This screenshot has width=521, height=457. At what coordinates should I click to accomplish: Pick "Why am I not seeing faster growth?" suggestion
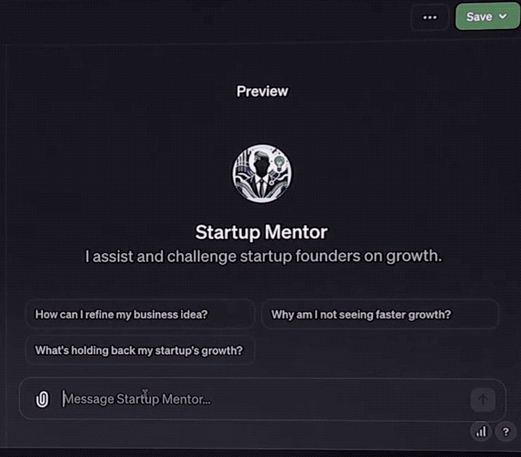tap(361, 314)
